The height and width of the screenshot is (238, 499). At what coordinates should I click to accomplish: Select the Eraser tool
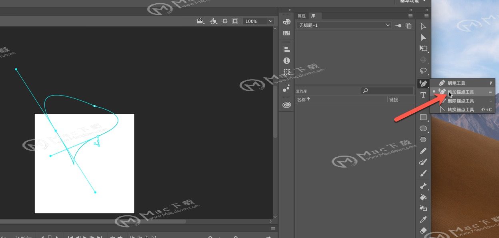coord(423,231)
